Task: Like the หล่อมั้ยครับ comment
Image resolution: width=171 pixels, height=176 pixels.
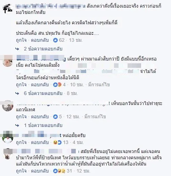Action: coord(21,142)
